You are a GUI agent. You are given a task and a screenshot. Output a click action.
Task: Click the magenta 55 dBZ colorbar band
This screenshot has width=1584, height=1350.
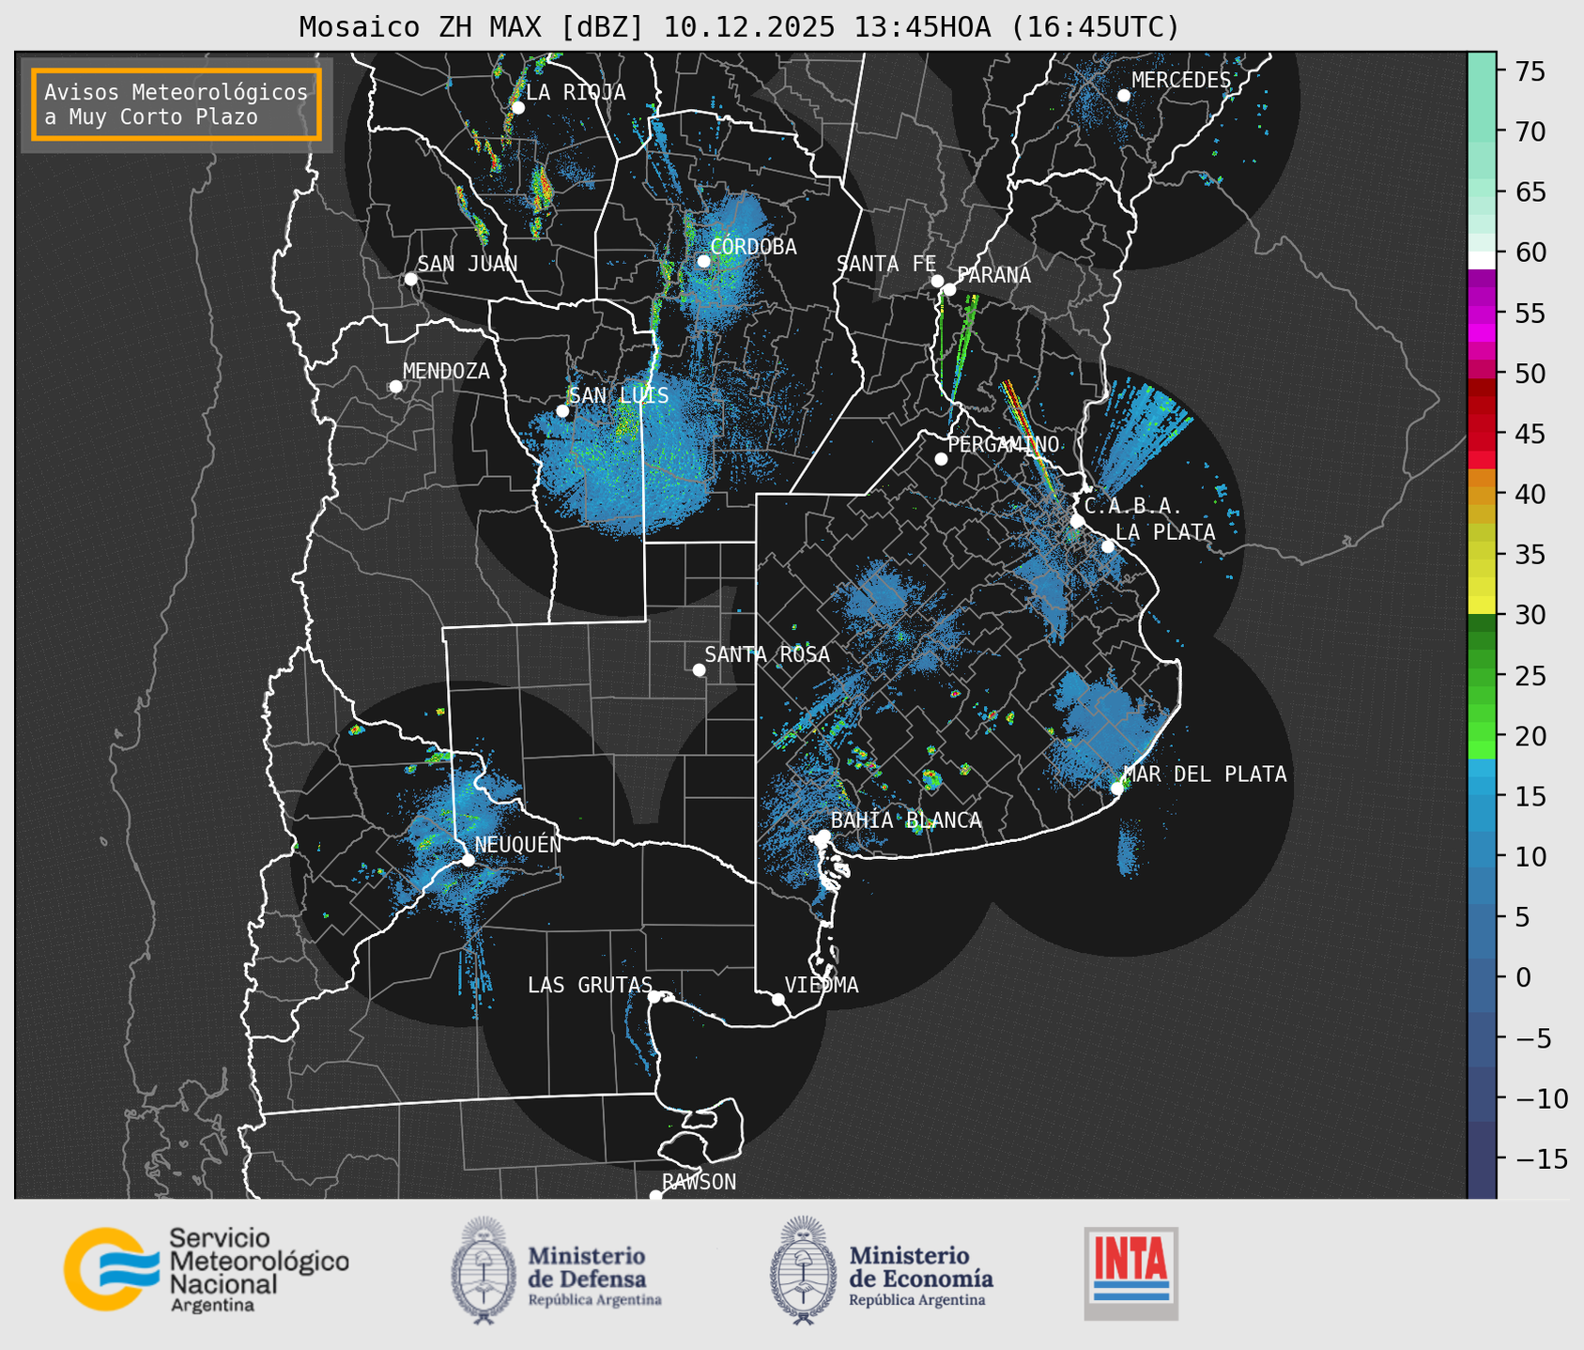coord(1482,314)
